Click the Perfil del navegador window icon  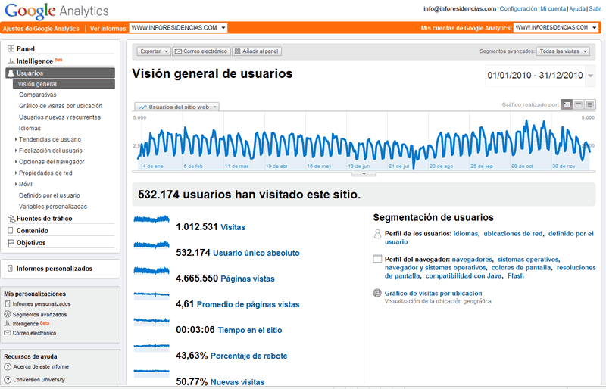pyautogui.click(x=377, y=259)
